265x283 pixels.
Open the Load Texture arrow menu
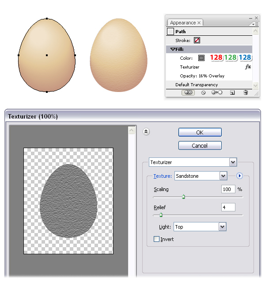point(239,176)
